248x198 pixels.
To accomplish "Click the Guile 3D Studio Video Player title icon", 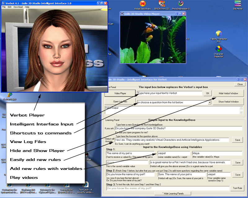I will 122,14.
